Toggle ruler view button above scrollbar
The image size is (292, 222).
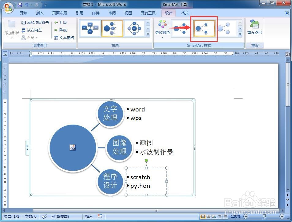point(288,54)
